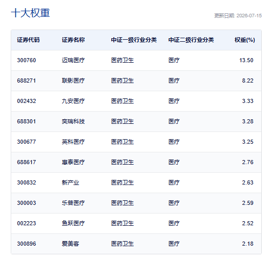
Task: Click weight value 13.50
Action: click(247, 60)
